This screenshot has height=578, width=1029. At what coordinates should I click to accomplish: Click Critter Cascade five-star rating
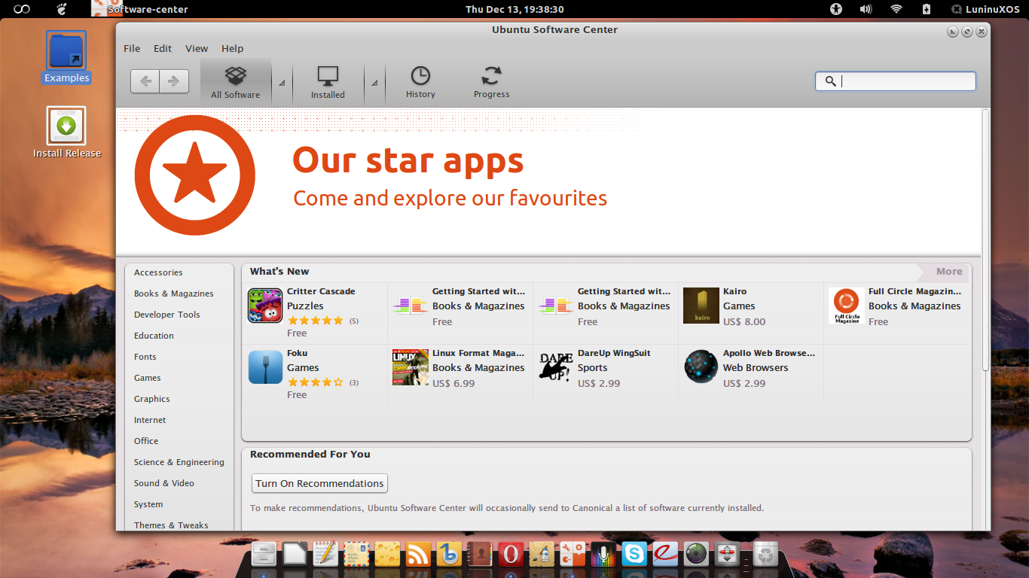[x=315, y=321]
